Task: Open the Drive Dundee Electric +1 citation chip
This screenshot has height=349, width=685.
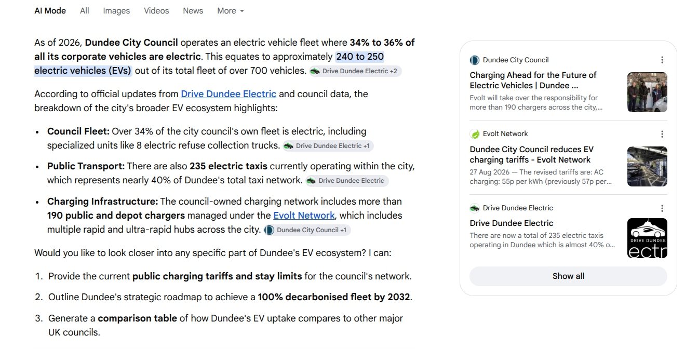Action: pos(328,146)
